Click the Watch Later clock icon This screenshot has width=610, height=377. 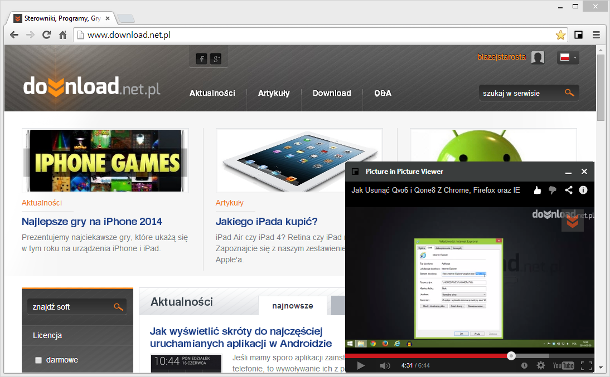tap(525, 365)
